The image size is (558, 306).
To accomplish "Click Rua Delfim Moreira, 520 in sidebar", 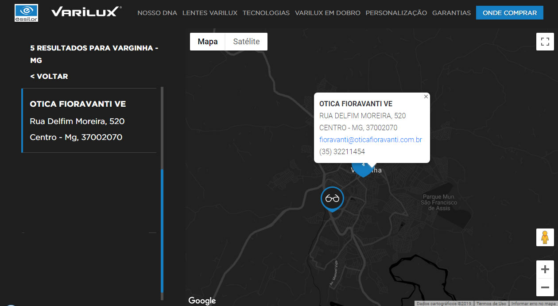I will pos(77,121).
